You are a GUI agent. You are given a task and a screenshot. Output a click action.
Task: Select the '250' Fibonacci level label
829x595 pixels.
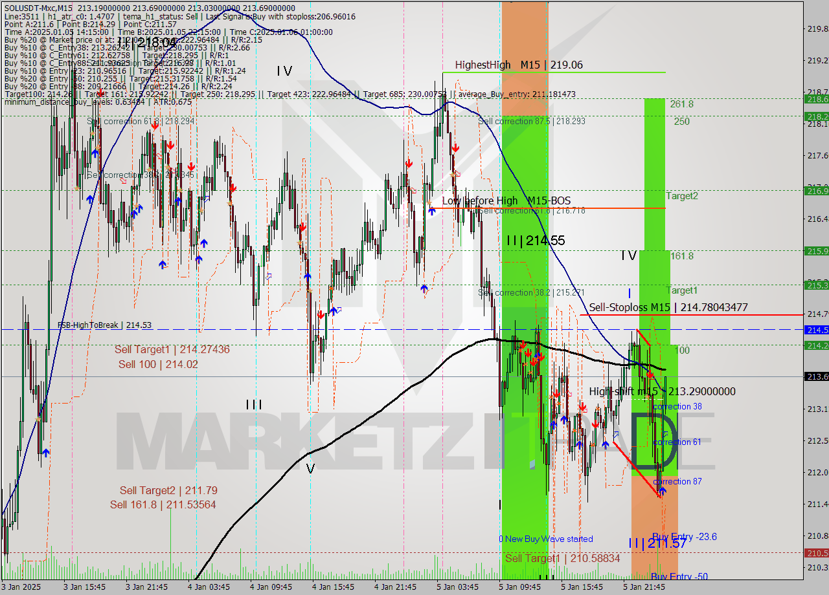[681, 121]
